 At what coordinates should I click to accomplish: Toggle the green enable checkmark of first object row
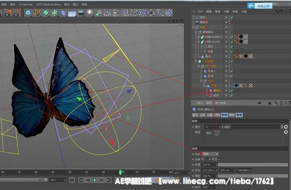(x=232, y=17)
